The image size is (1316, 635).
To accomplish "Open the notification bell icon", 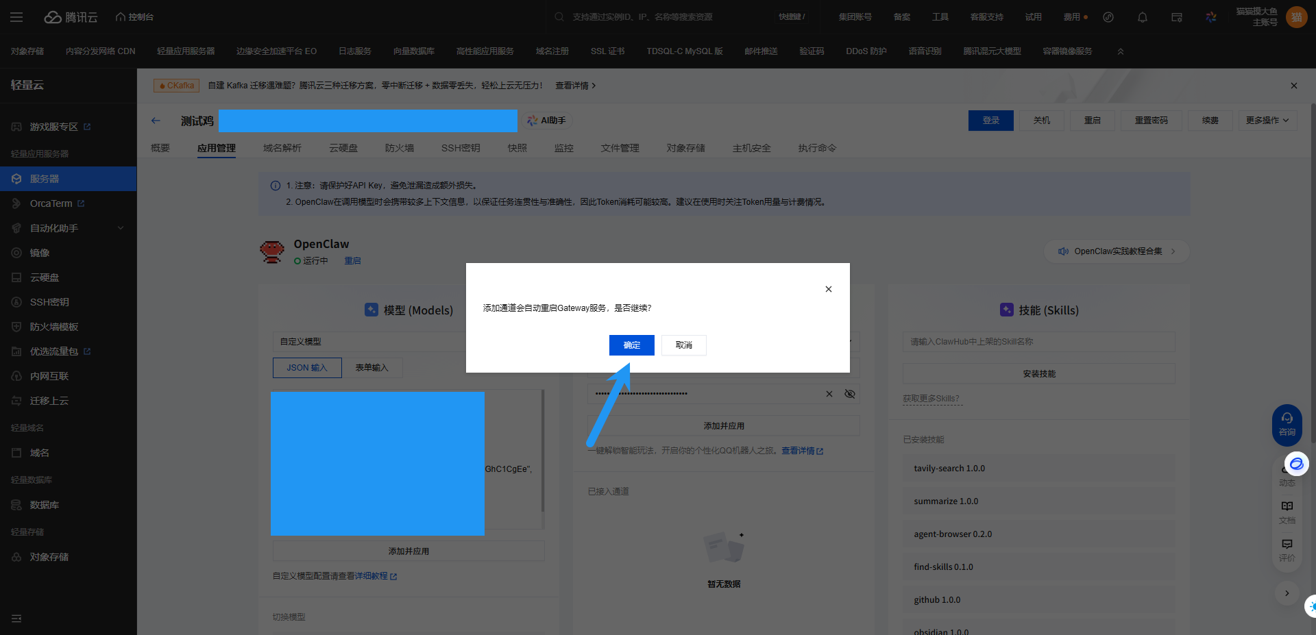I will click(1142, 17).
